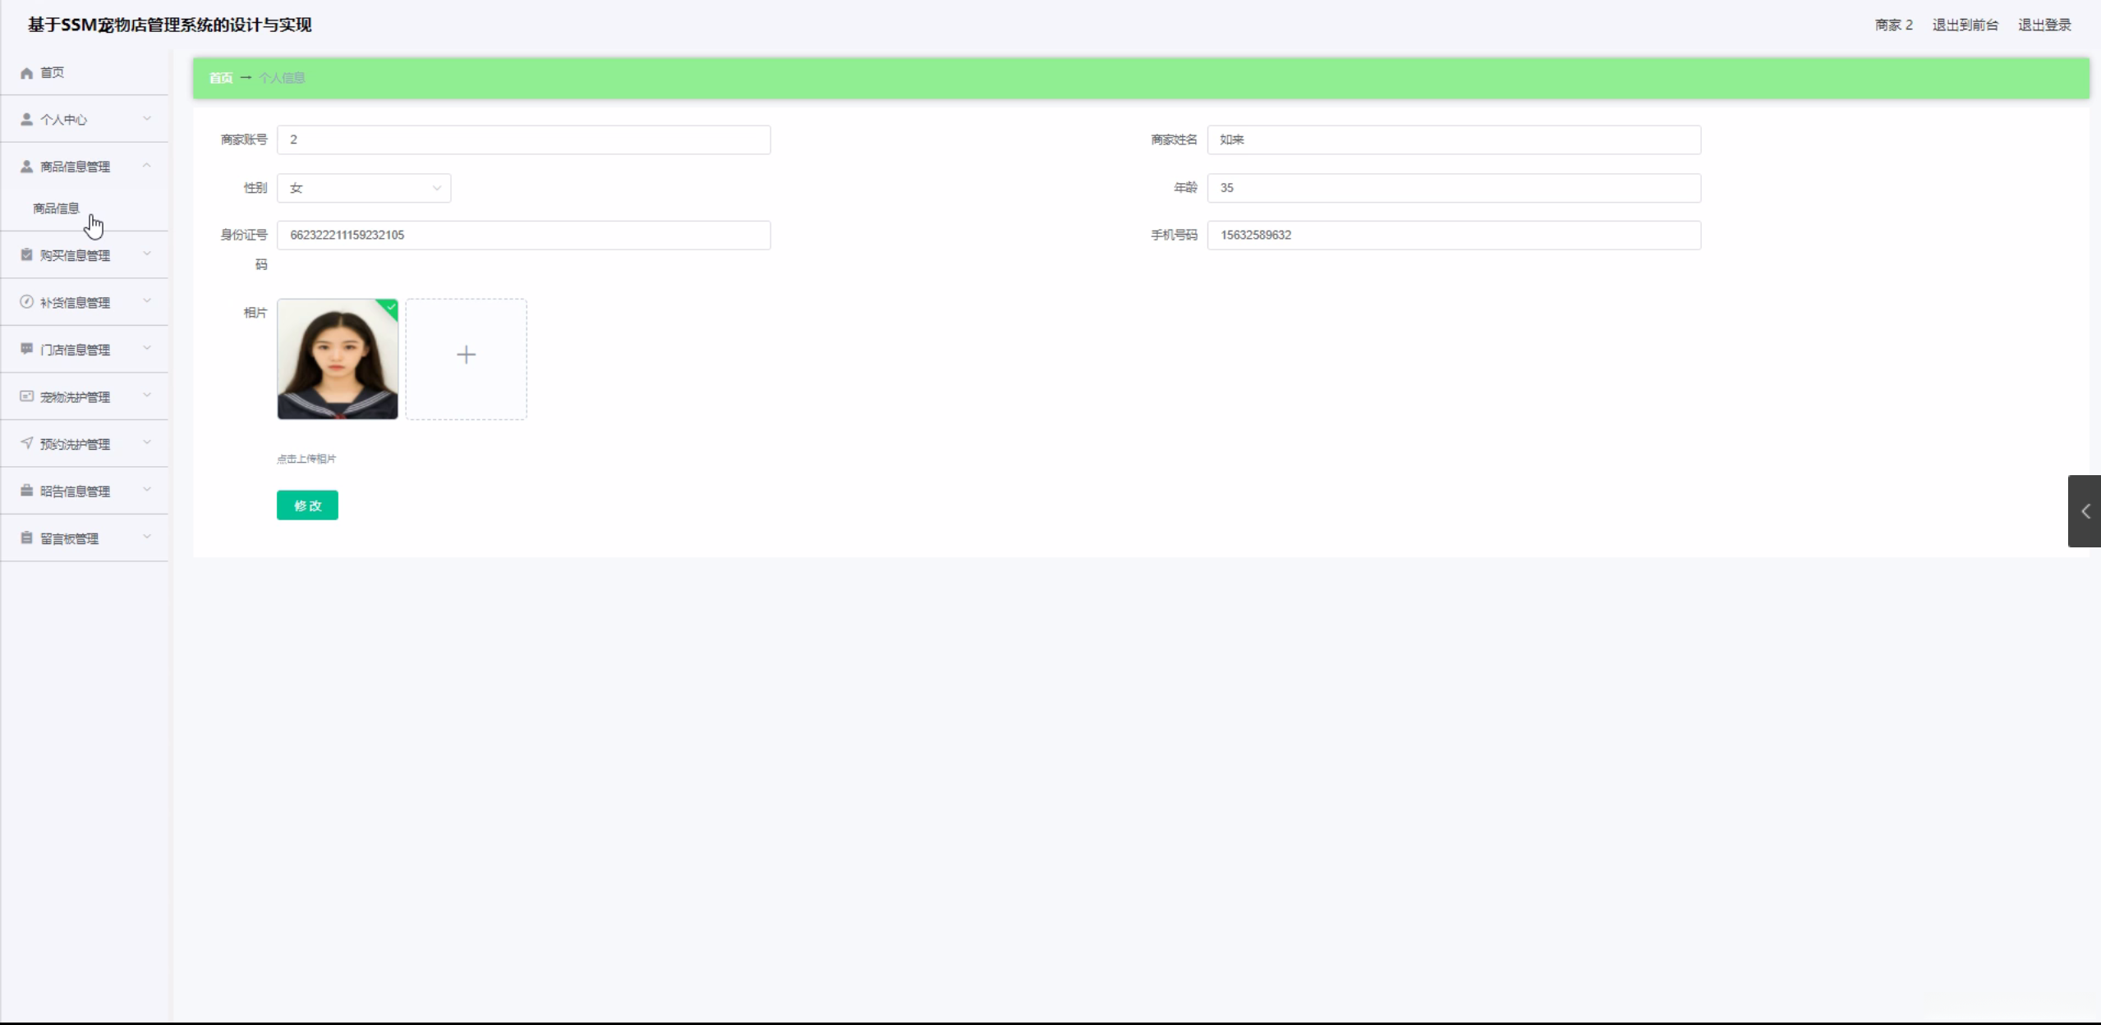
Task: Open the 性别 gender dropdown
Action: coord(363,188)
